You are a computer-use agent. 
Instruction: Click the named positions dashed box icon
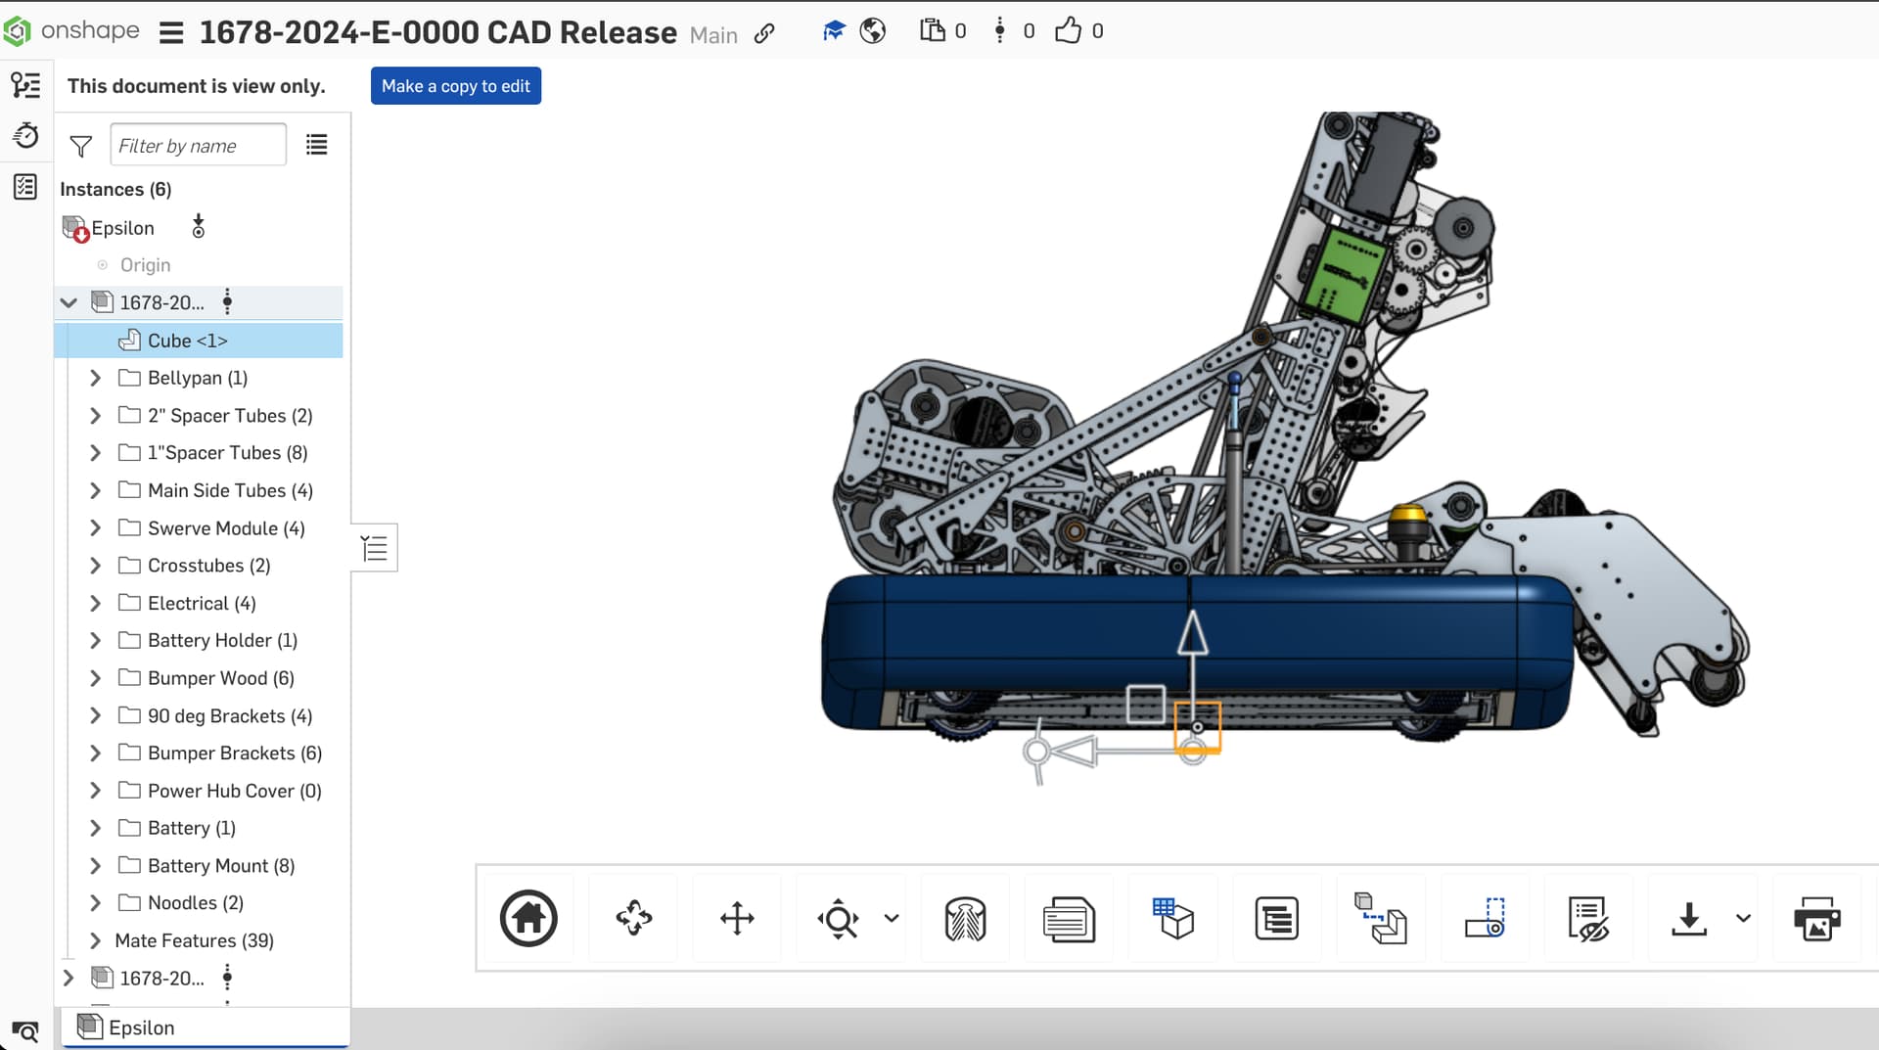point(1485,918)
